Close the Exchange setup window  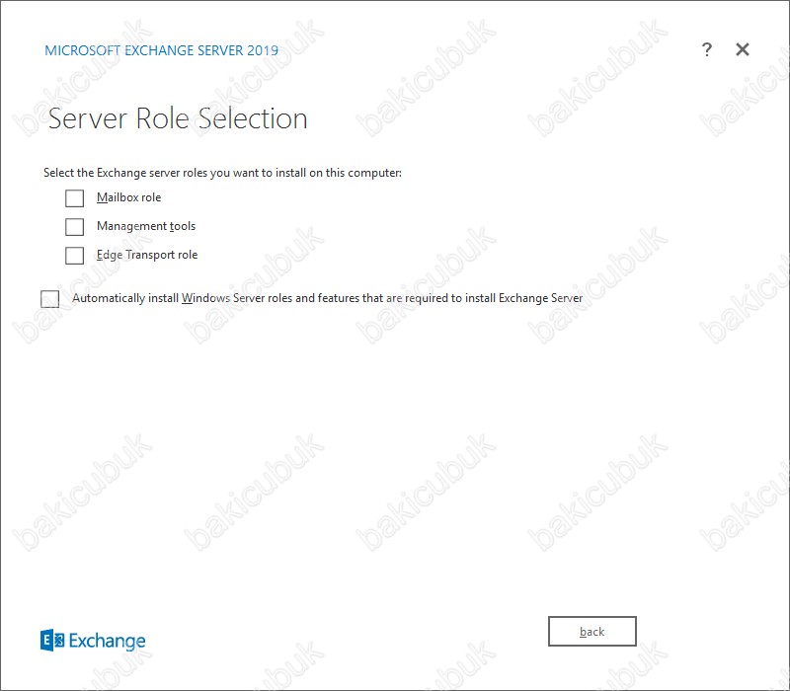point(743,49)
